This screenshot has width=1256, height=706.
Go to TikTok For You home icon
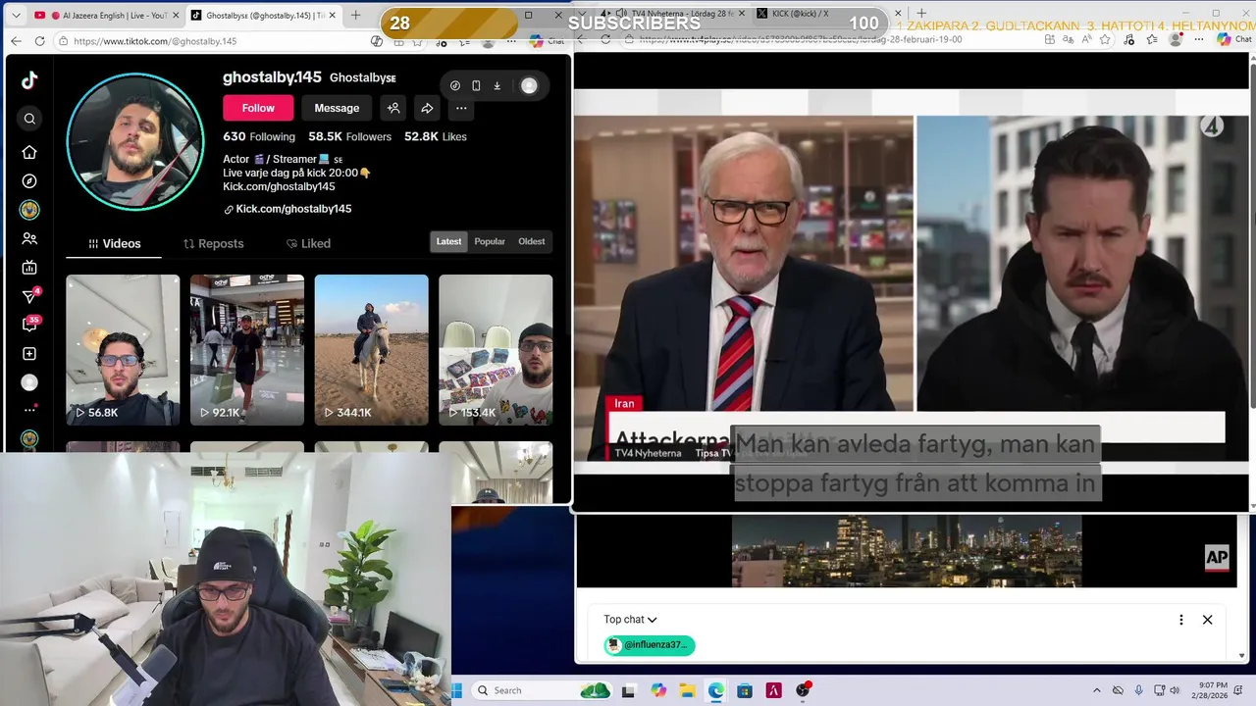coord(29,152)
